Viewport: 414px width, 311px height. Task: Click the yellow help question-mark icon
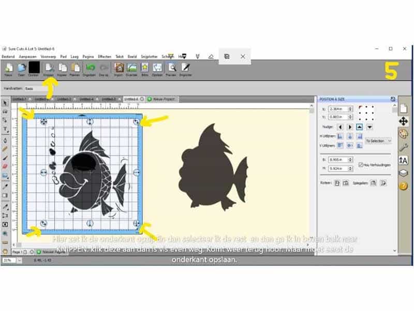click(403, 186)
